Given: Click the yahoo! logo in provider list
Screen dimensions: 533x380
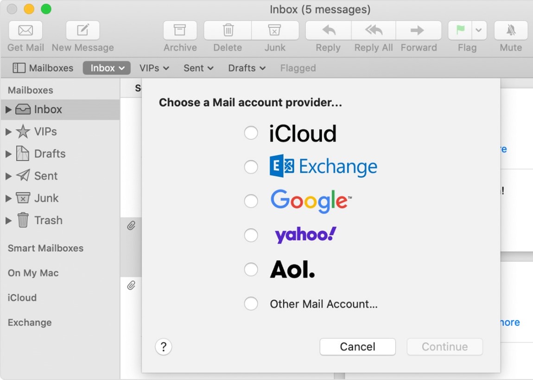Looking at the screenshot, I should pos(305,235).
